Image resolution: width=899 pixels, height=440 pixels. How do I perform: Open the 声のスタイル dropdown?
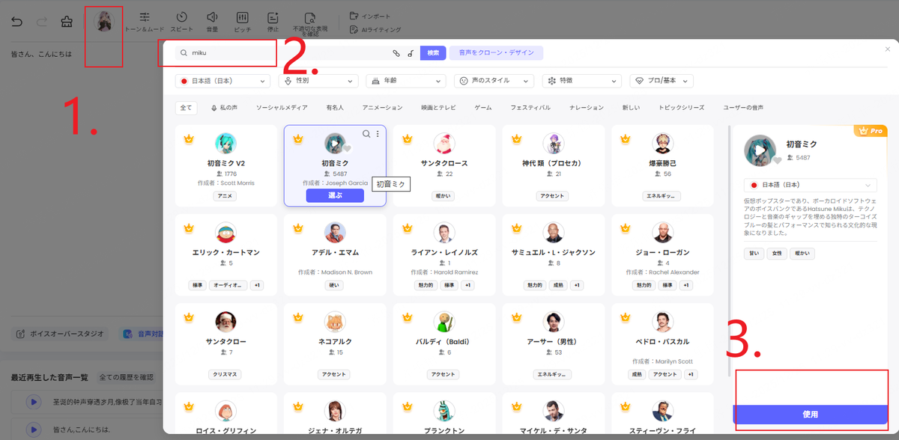[494, 80]
